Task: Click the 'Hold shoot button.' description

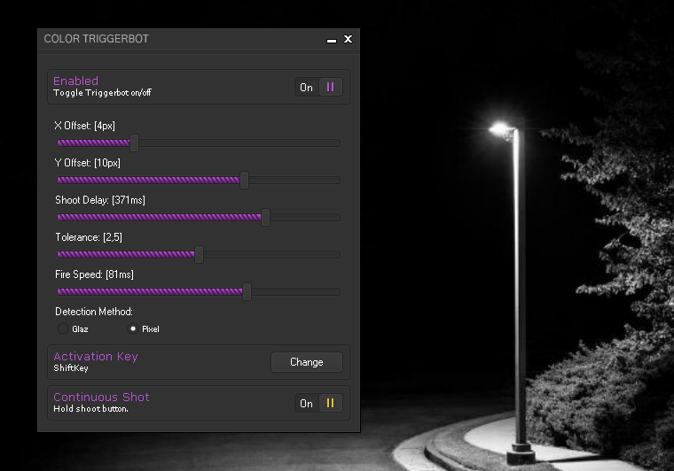Action: tap(90, 409)
